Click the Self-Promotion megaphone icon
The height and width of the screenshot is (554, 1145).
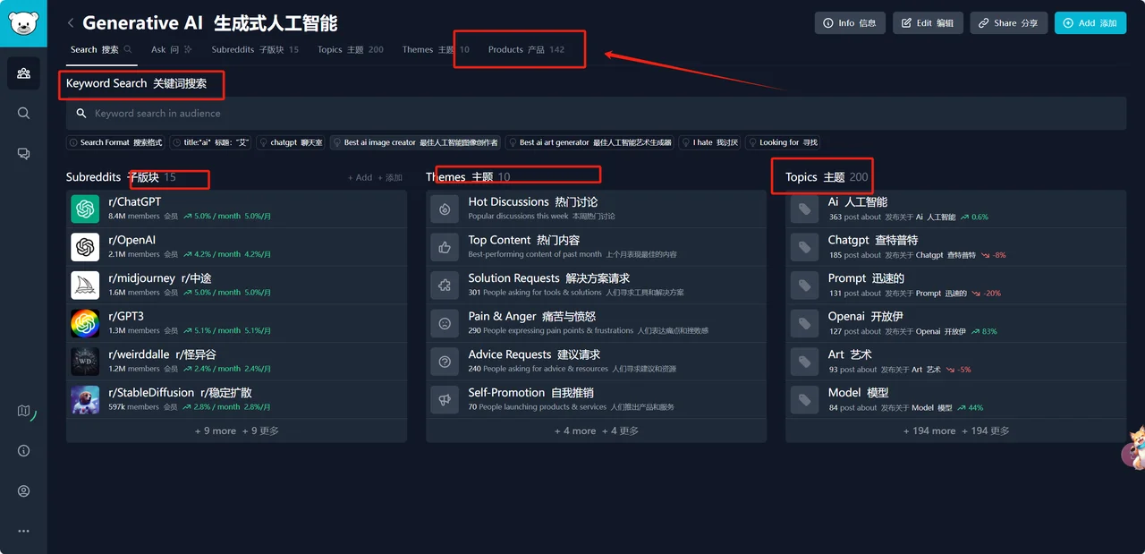445,399
